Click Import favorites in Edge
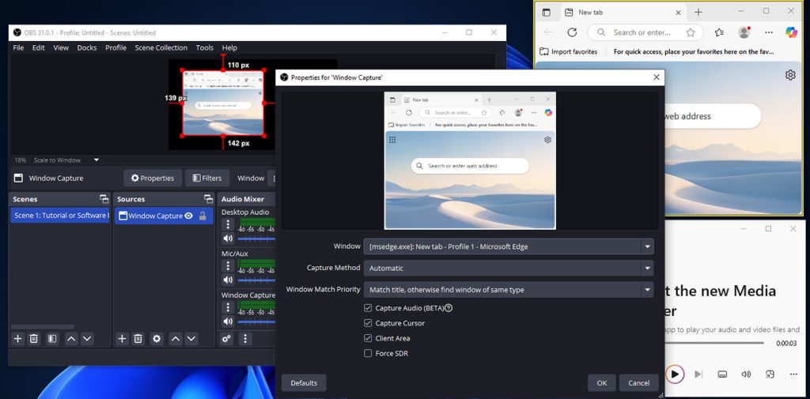Image resolution: width=810 pixels, height=399 pixels. (569, 51)
